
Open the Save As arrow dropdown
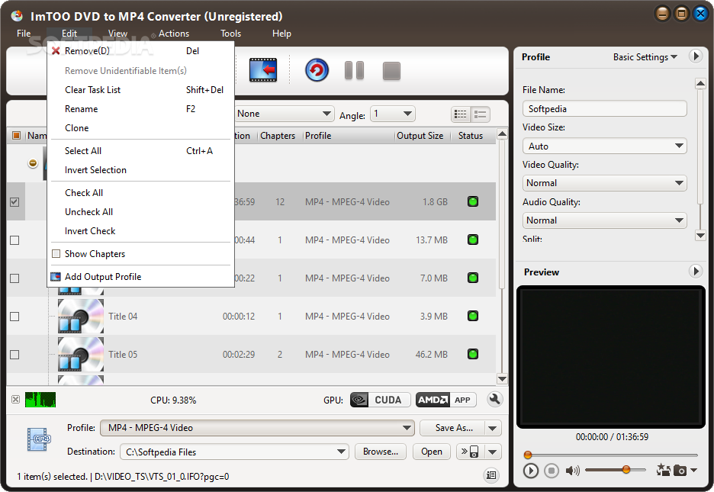(493, 428)
